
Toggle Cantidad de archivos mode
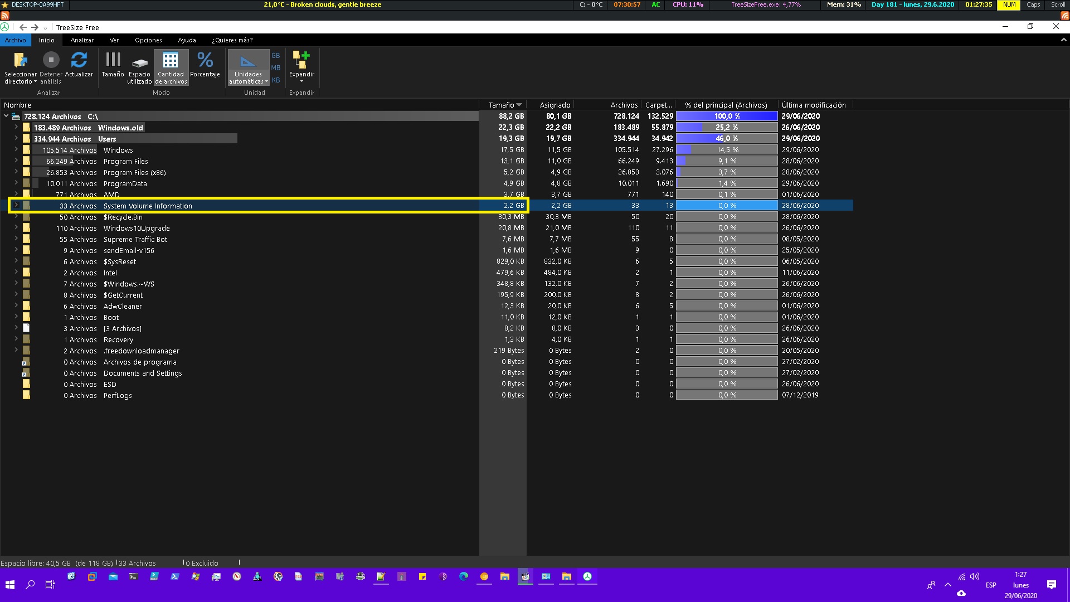click(x=171, y=67)
